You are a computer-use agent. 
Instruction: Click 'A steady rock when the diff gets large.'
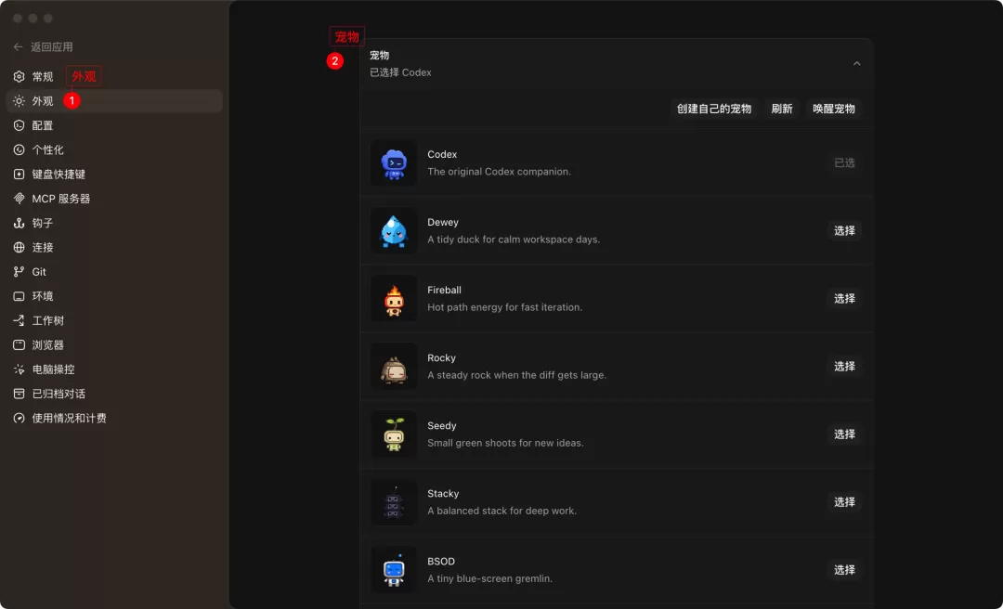[x=517, y=375]
